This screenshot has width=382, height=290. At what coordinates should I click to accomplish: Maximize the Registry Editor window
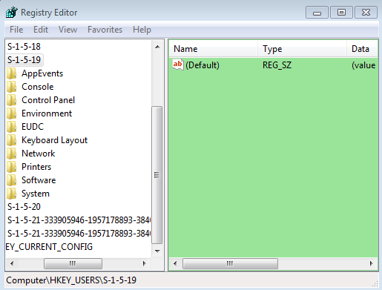click(341, 13)
